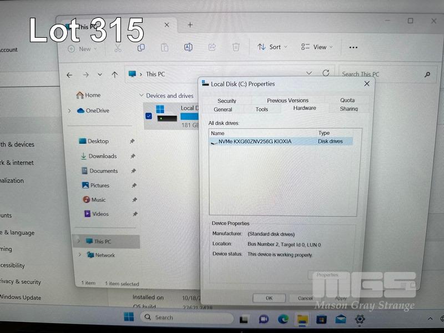The height and width of the screenshot is (333, 444).
Task: Open Settings gear from the taskbar
Action: tap(360, 319)
